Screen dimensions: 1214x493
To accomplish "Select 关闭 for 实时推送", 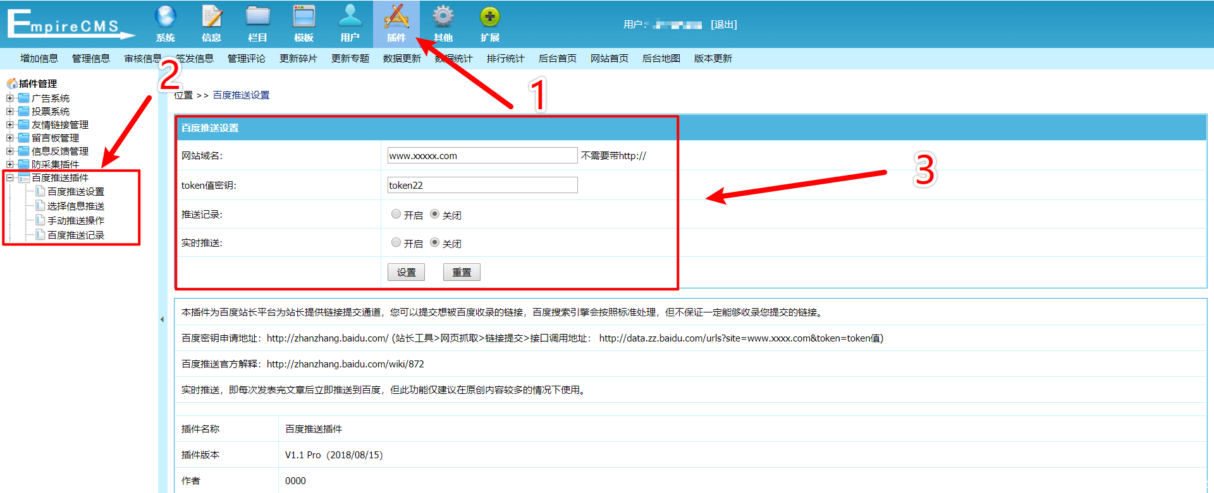I will coord(434,242).
